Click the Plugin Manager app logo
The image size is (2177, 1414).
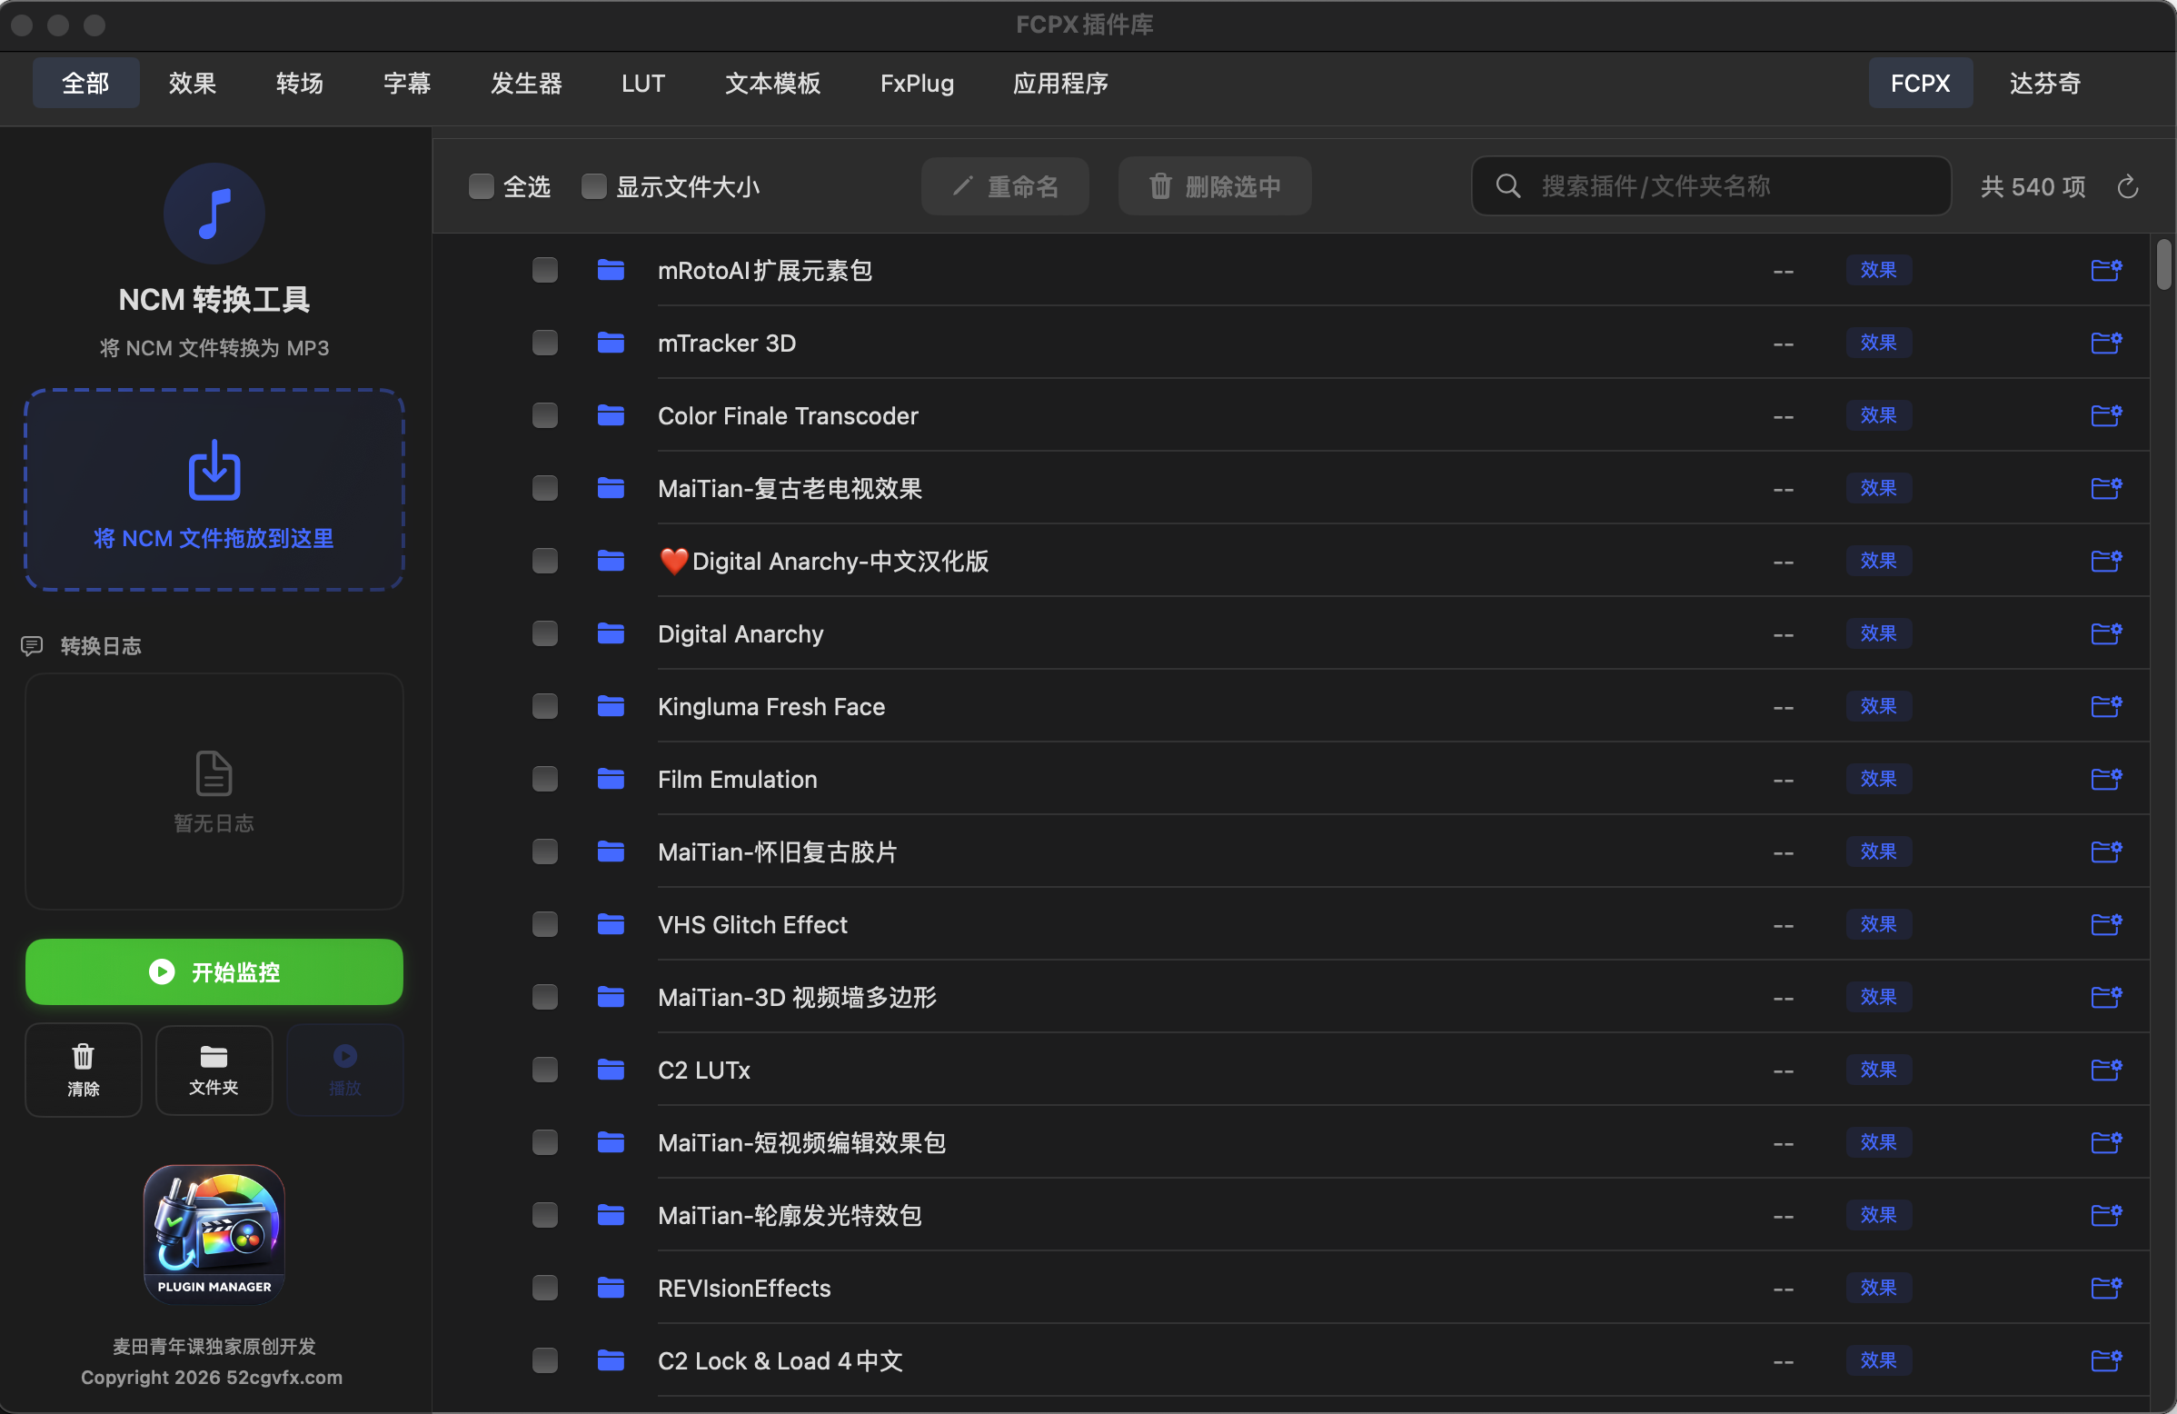tap(214, 1232)
